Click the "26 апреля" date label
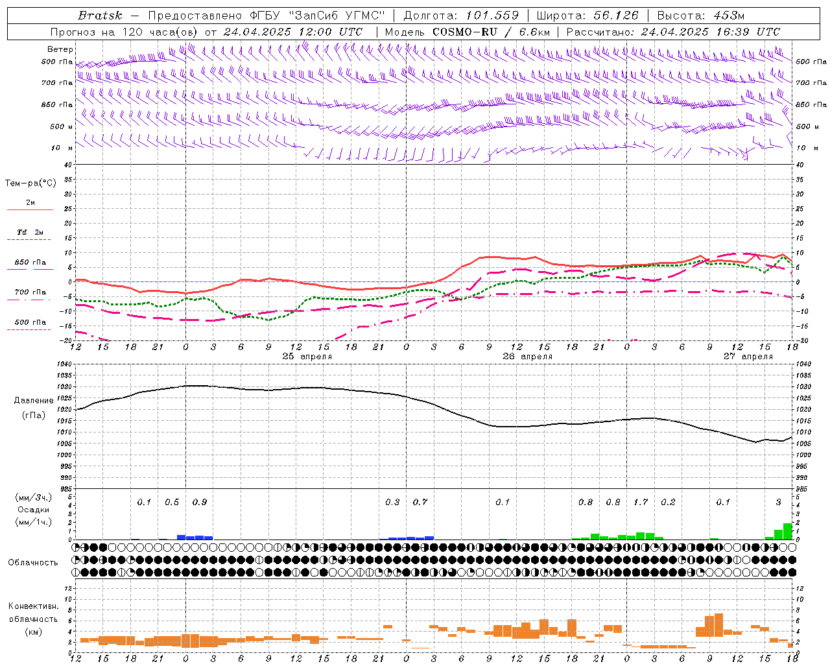The width and height of the screenshot is (830, 664). coord(528,357)
